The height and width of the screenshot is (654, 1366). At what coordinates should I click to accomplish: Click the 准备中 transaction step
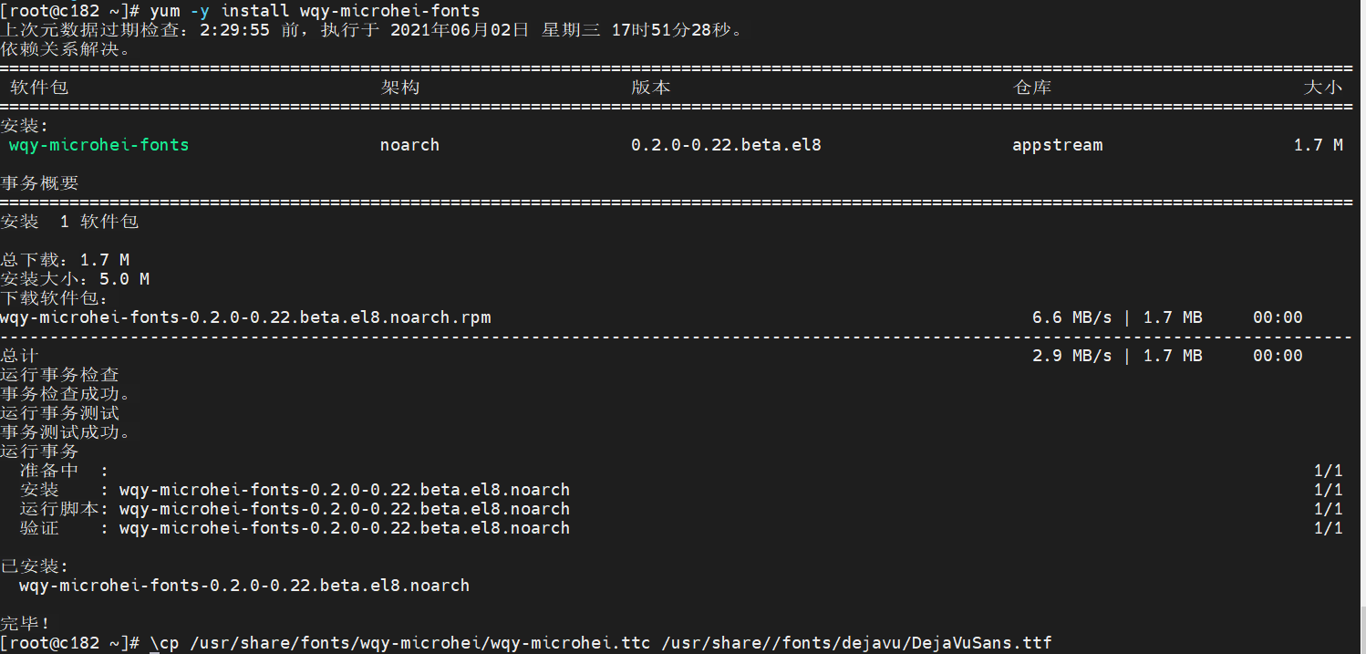49,471
